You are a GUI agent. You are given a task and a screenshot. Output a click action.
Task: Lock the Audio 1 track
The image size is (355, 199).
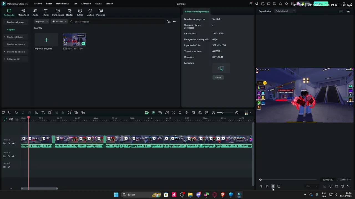coord(4,167)
